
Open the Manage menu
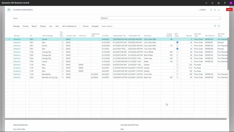coord(16,26)
